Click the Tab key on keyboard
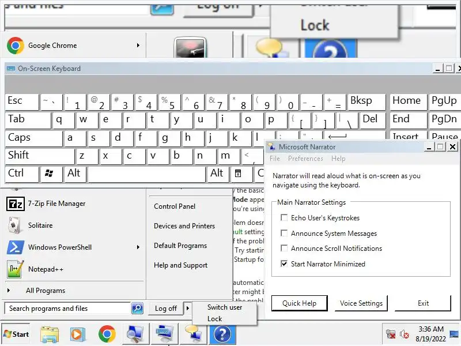This screenshot has width=461, height=346. (x=28, y=120)
